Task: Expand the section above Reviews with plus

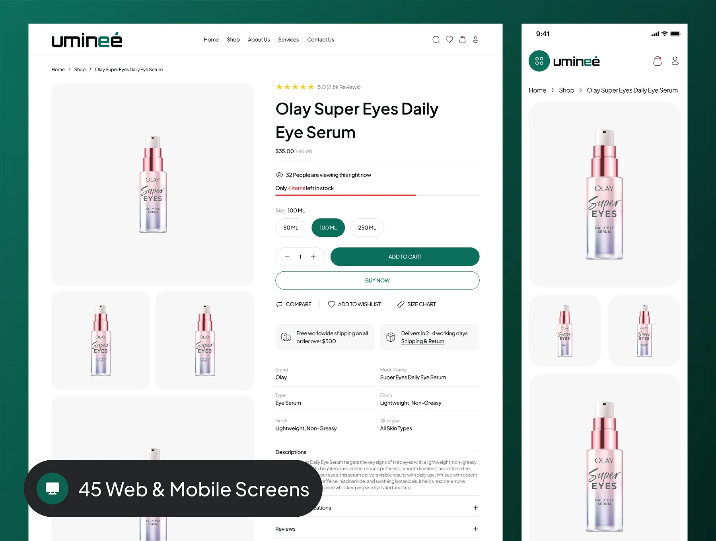Action: (475, 508)
